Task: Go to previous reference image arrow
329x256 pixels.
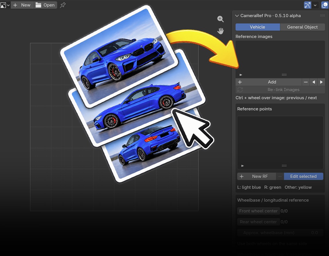Action: point(314,82)
